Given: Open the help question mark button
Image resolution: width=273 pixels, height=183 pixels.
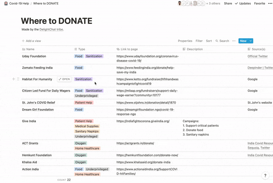Looking at the screenshot, I should (x=265, y=175).
